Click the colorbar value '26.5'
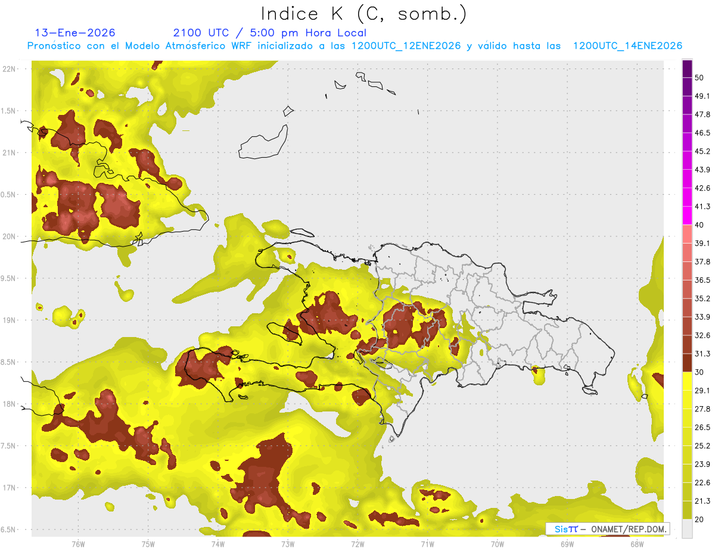Image resolution: width=715 pixels, height=552 pixels. [702, 428]
